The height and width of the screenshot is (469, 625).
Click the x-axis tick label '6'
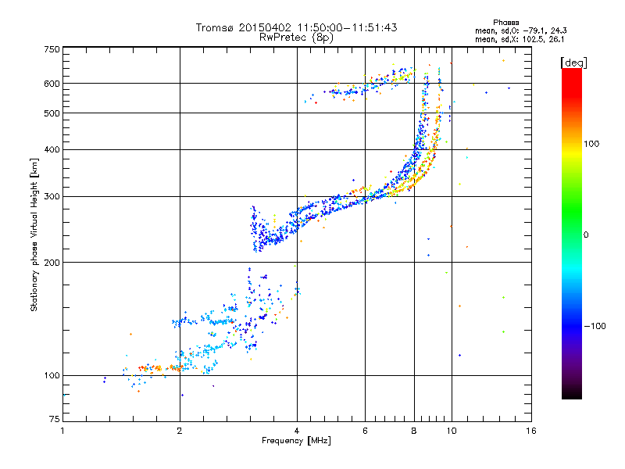point(365,431)
